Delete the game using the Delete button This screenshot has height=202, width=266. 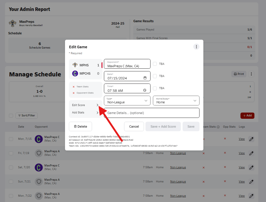[x=80, y=126]
